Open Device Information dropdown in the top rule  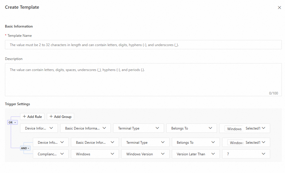[x=39, y=128]
